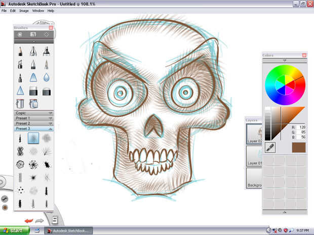
Task: Select the Ballpoint pen brush
Action: [33, 64]
